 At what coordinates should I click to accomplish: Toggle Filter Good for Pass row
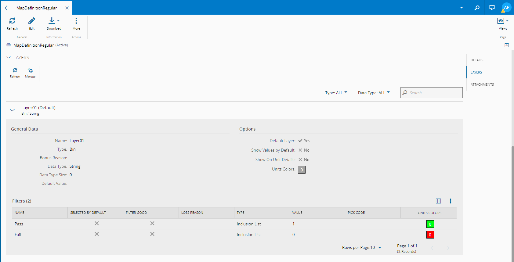click(x=152, y=224)
